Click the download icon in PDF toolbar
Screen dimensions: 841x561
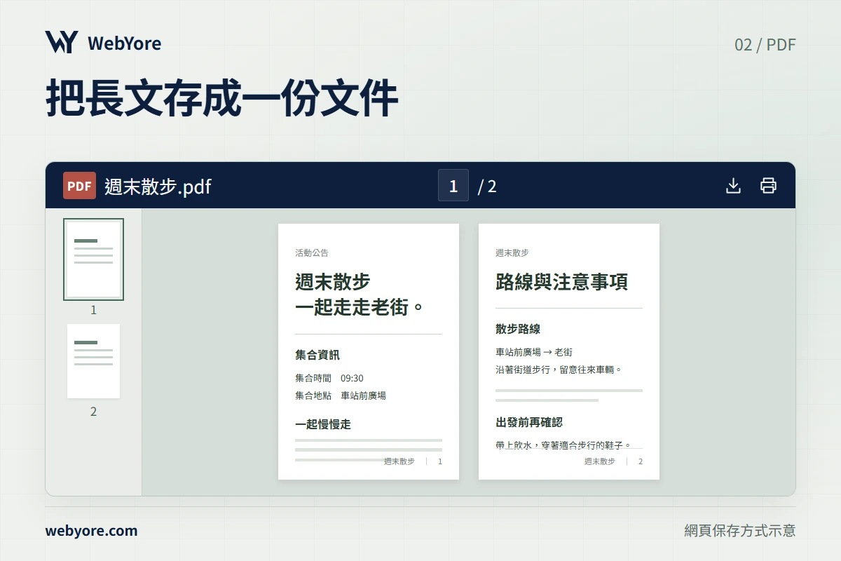[x=733, y=186]
